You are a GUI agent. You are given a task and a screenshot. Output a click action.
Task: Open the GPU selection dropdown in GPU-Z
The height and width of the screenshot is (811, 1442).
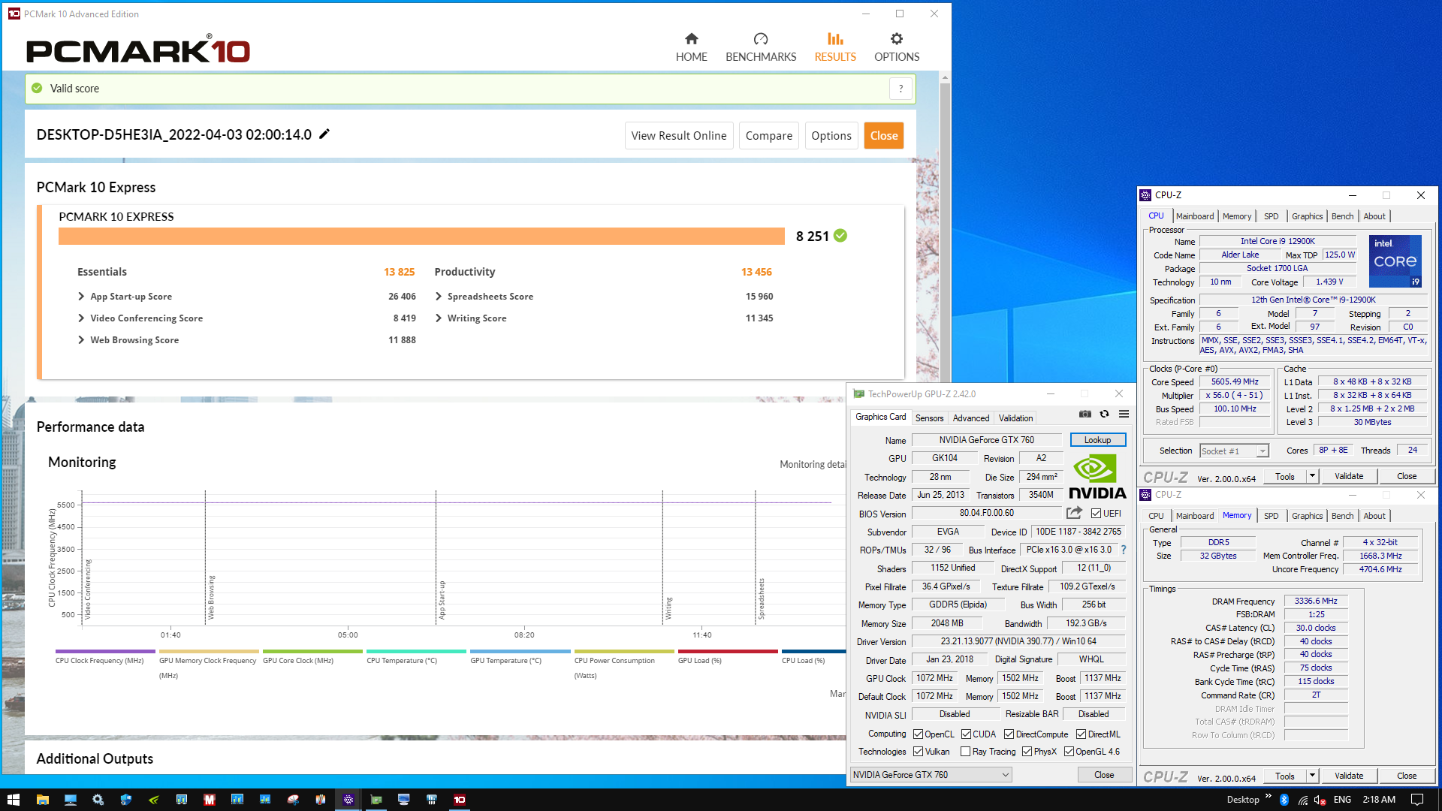click(931, 774)
